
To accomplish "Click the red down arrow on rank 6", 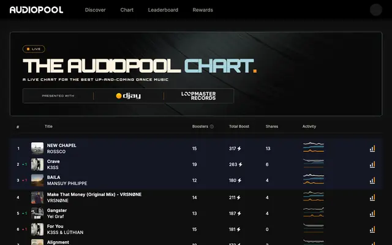I will coord(23,229).
